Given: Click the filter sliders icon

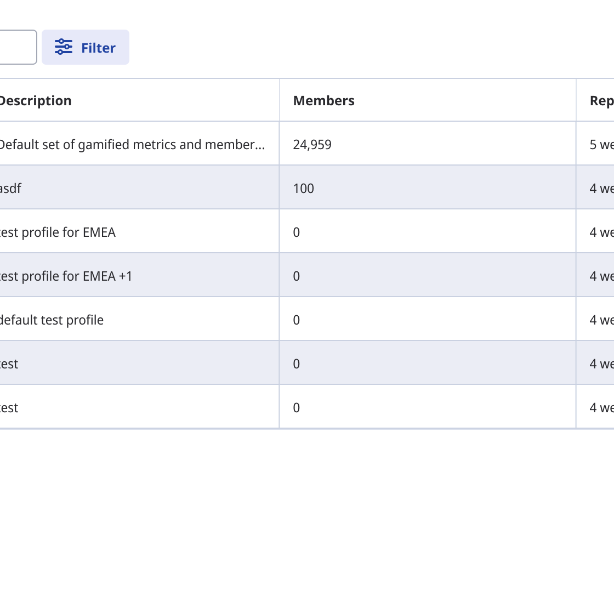Looking at the screenshot, I should click(64, 47).
